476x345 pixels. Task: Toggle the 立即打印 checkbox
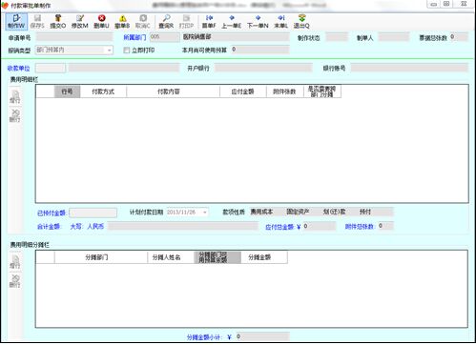127,51
